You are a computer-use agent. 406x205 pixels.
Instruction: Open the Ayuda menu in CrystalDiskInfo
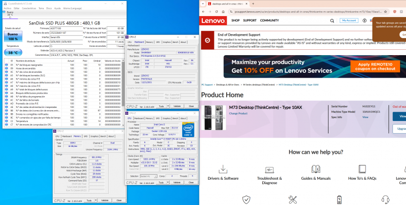tap(57, 8)
